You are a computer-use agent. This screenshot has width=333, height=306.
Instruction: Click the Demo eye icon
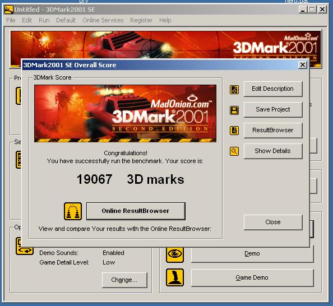[175, 254]
